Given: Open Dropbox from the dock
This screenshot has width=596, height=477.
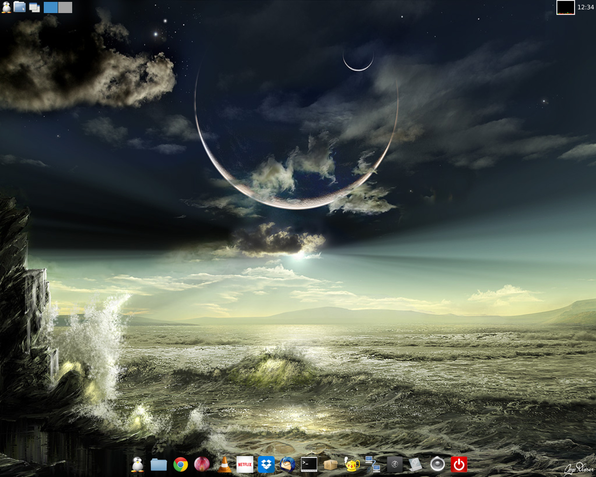Looking at the screenshot, I should click(266, 464).
